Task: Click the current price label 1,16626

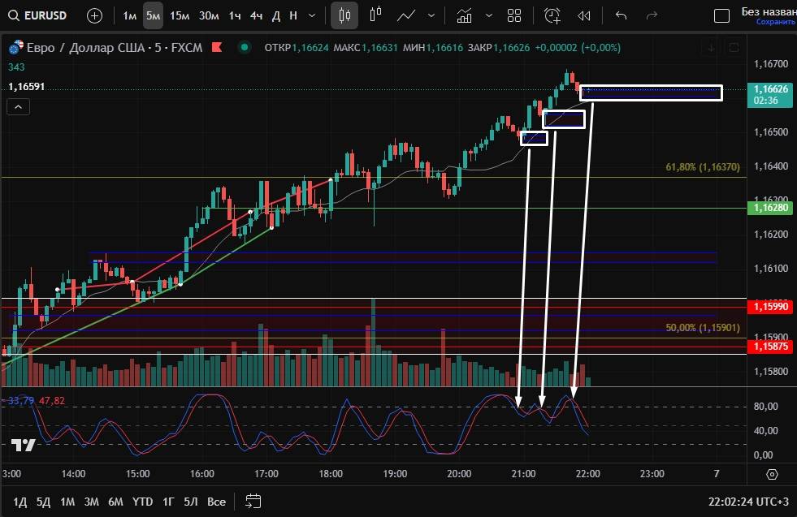Action: click(770, 88)
